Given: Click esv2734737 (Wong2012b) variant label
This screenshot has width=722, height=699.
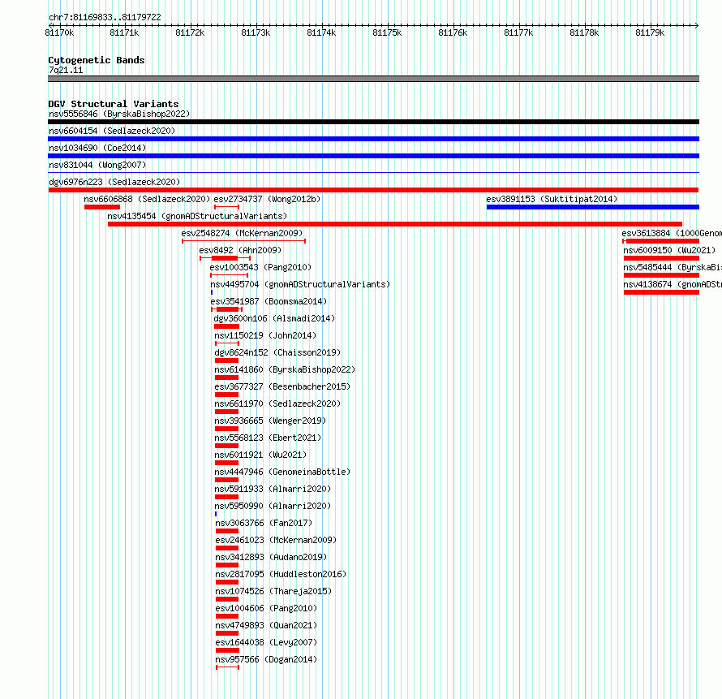Looking at the screenshot, I should 267,199.
